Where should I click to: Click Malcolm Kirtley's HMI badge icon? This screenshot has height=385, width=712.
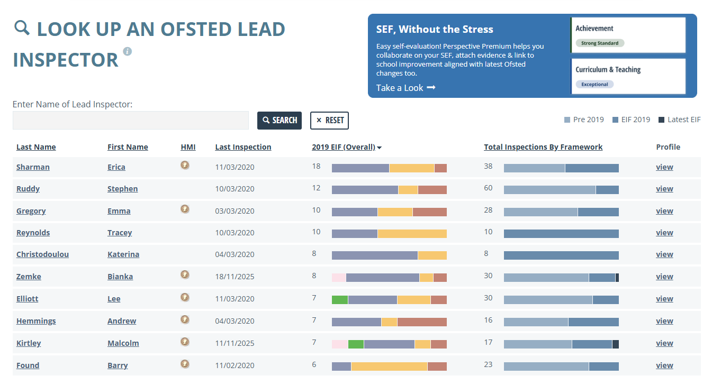click(x=185, y=341)
